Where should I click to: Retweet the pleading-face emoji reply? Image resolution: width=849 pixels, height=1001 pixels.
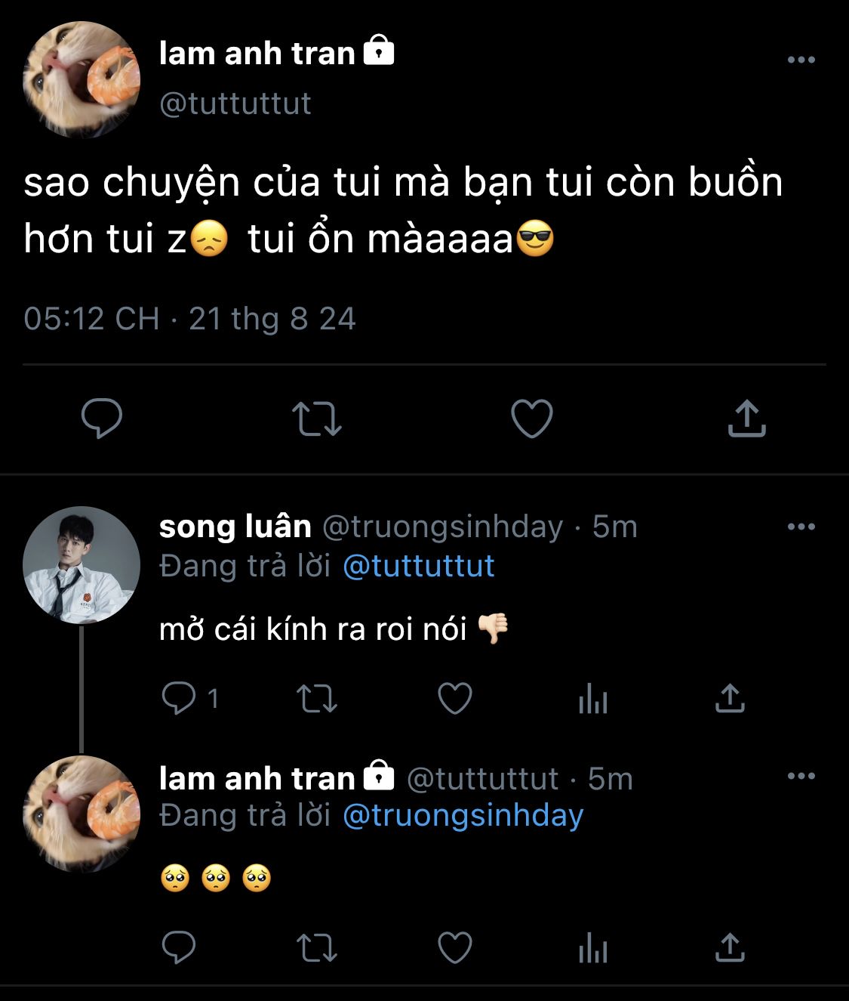[317, 948]
